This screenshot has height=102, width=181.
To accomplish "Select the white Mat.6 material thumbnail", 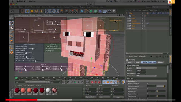I will click(x=48, y=90).
